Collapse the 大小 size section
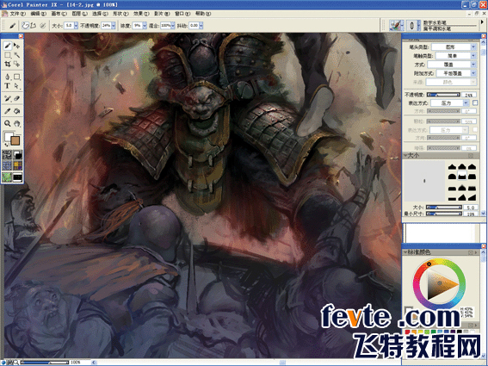Screen dimensions: 488x366 [x=406, y=155]
